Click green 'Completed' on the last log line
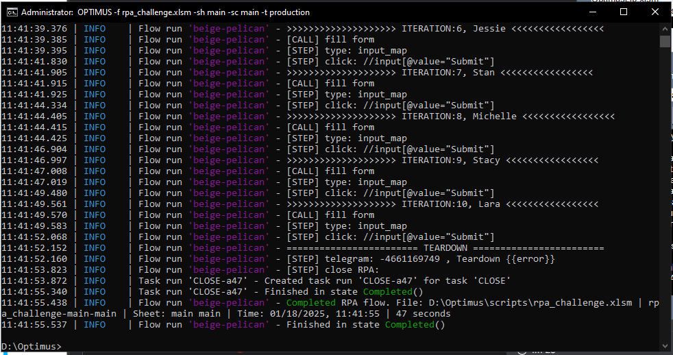The height and width of the screenshot is (355, 673). pos(409,325)
